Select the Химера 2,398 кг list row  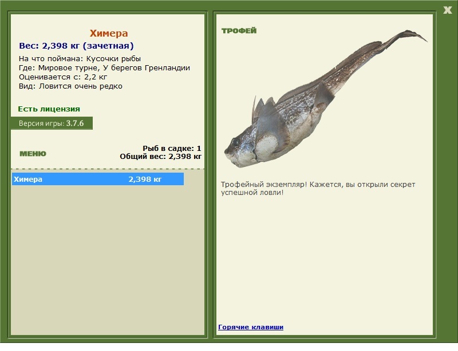(x=98, y=179)
